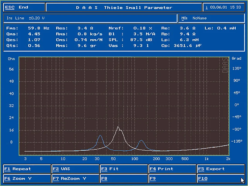The height and width of the screenshot is (186, 248).
Task: Select the MO: NoName field
Action: 212,18
